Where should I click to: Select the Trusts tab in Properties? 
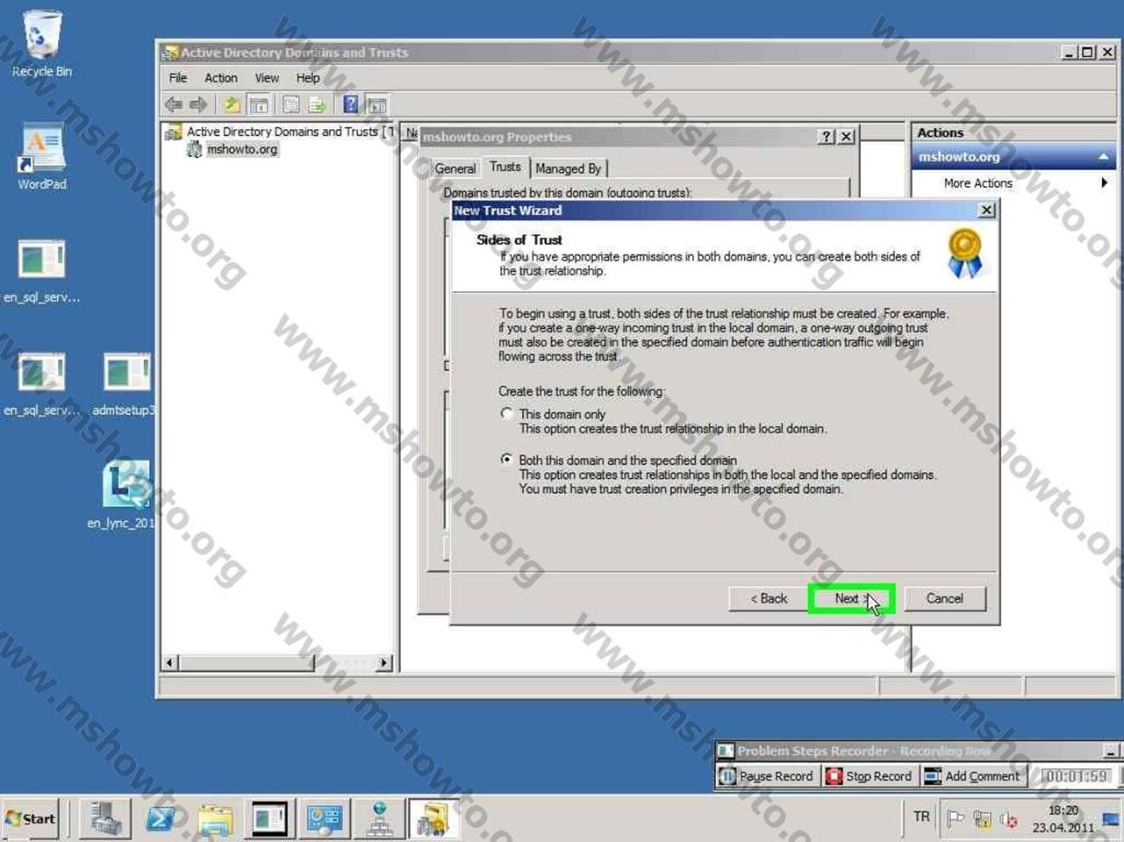pyautogui.click(x=505, y=167)
